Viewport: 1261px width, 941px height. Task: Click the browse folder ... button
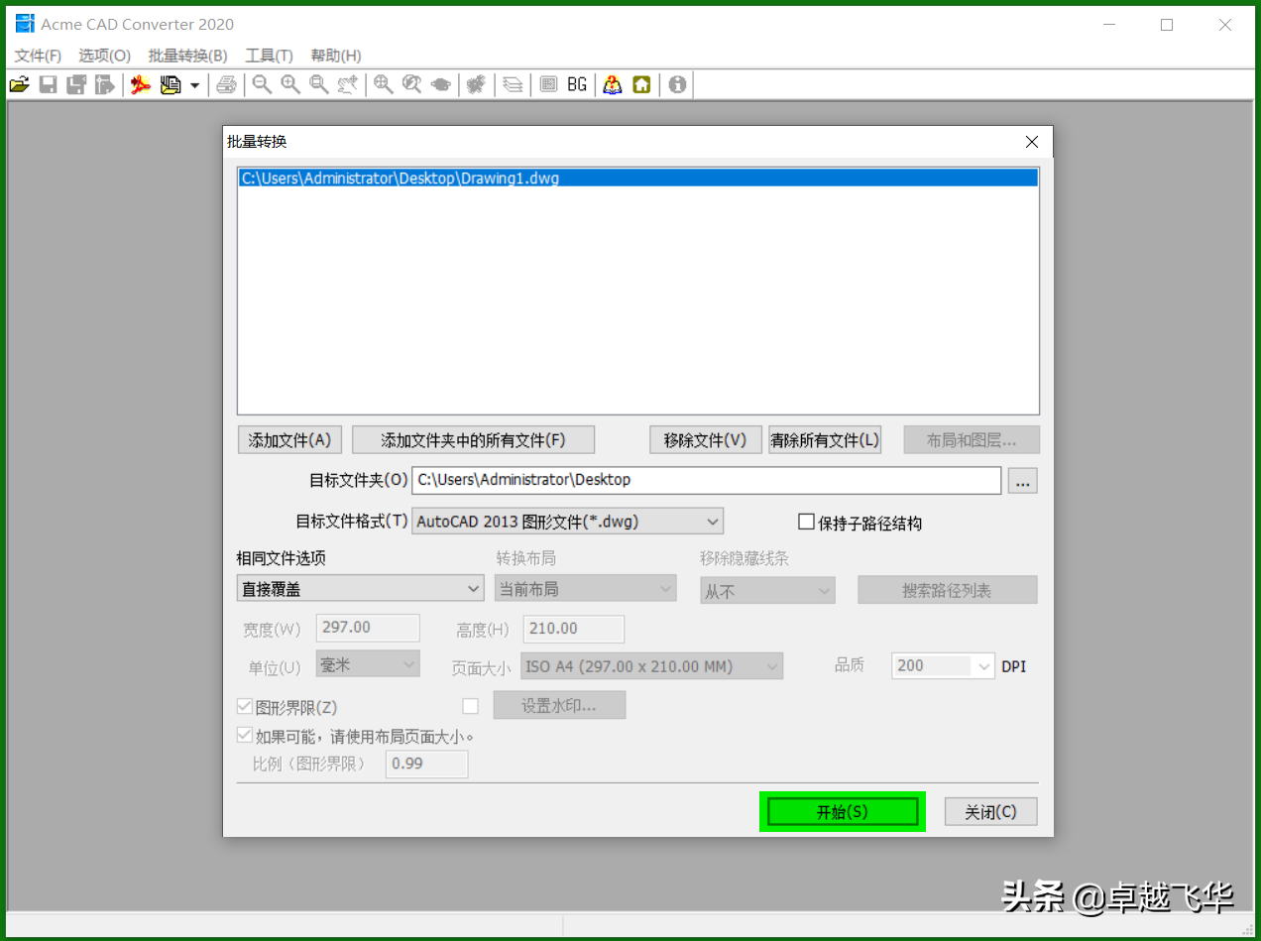tap(1023, 481)
